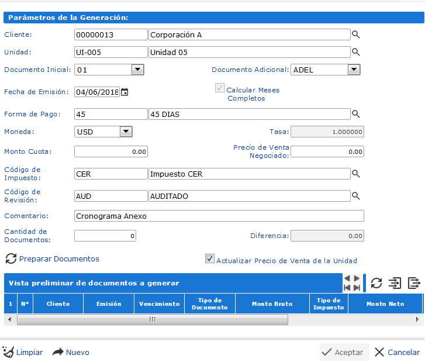Click the import icon in the preview toolbar
Viewport: 425px width, 362px height.
click(395, 283)
